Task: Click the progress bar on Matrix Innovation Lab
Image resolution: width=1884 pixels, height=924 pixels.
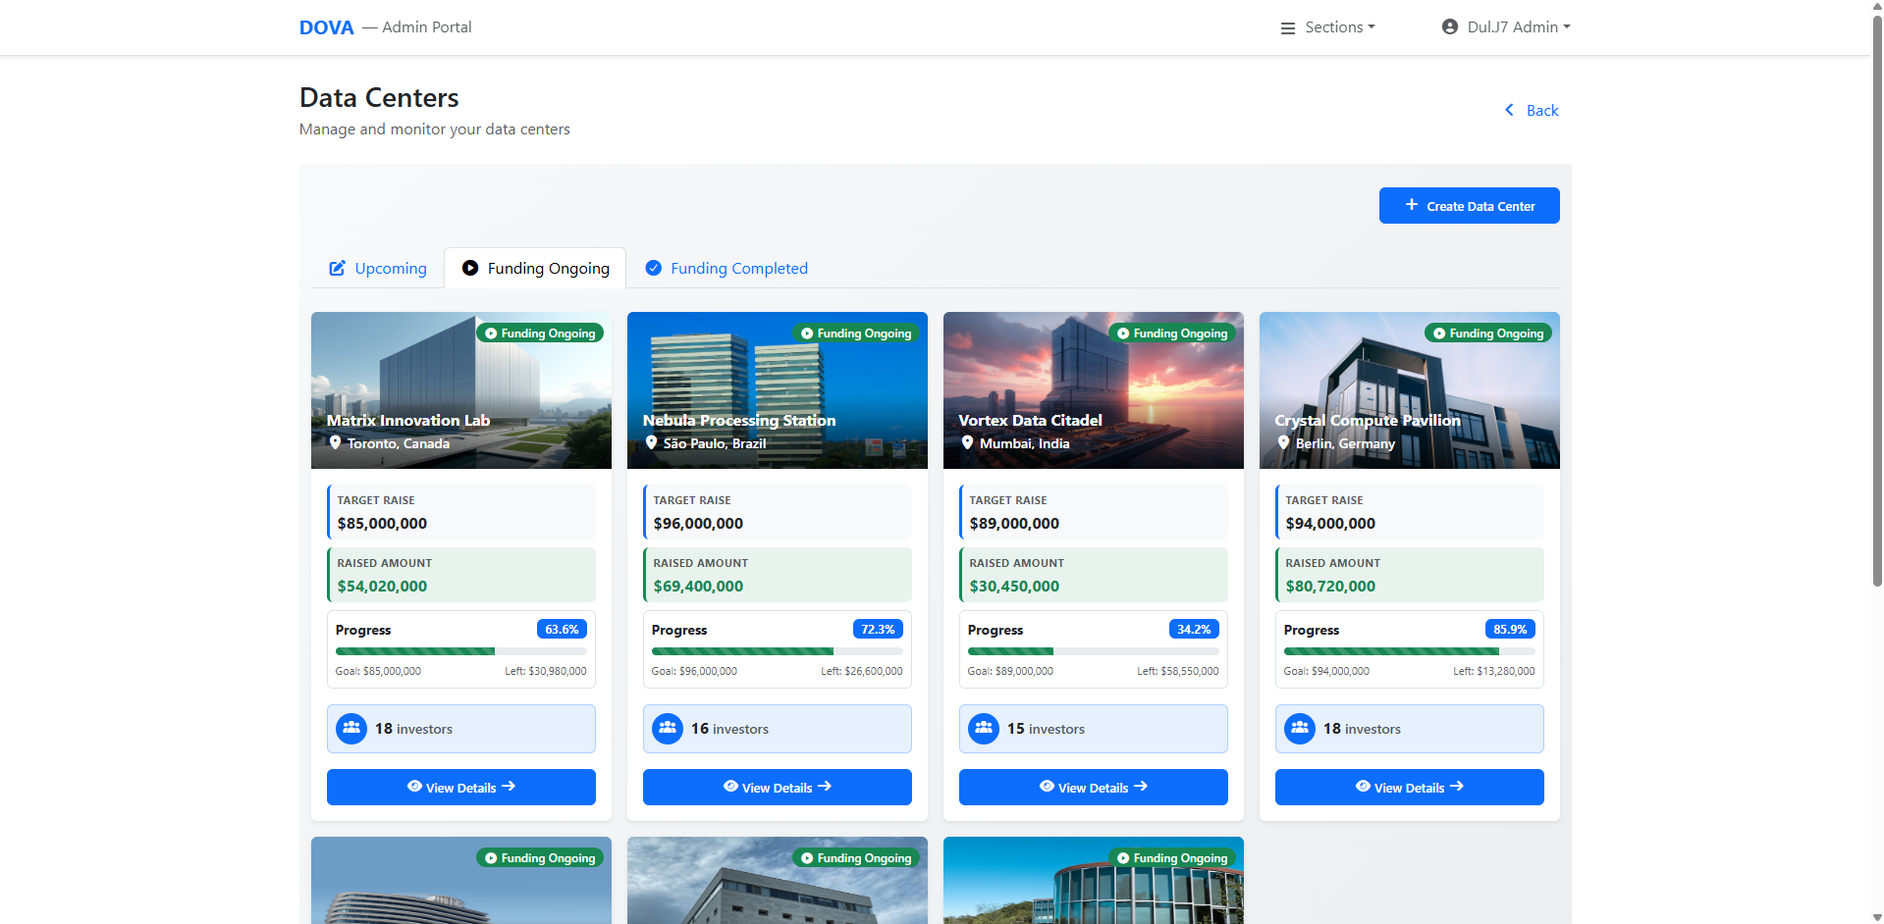Action: (460, 650)
